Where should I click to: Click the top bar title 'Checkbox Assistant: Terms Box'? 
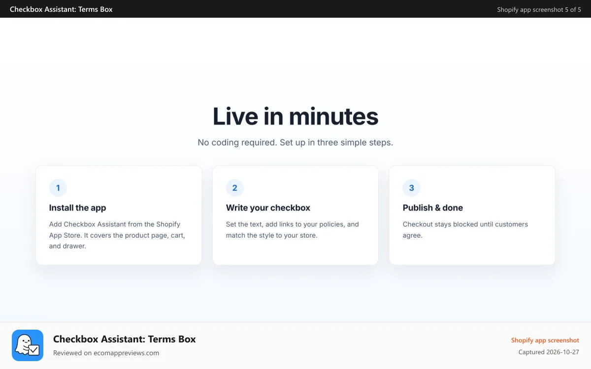click(x=61, y=9)
